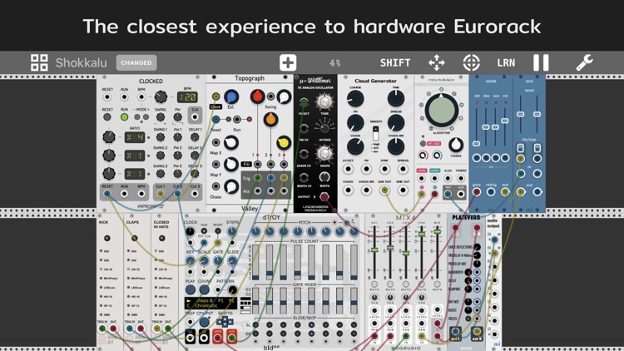624x351 pixels.
Task: Open the module grid browser icon
Action: [x=39, y=62]
